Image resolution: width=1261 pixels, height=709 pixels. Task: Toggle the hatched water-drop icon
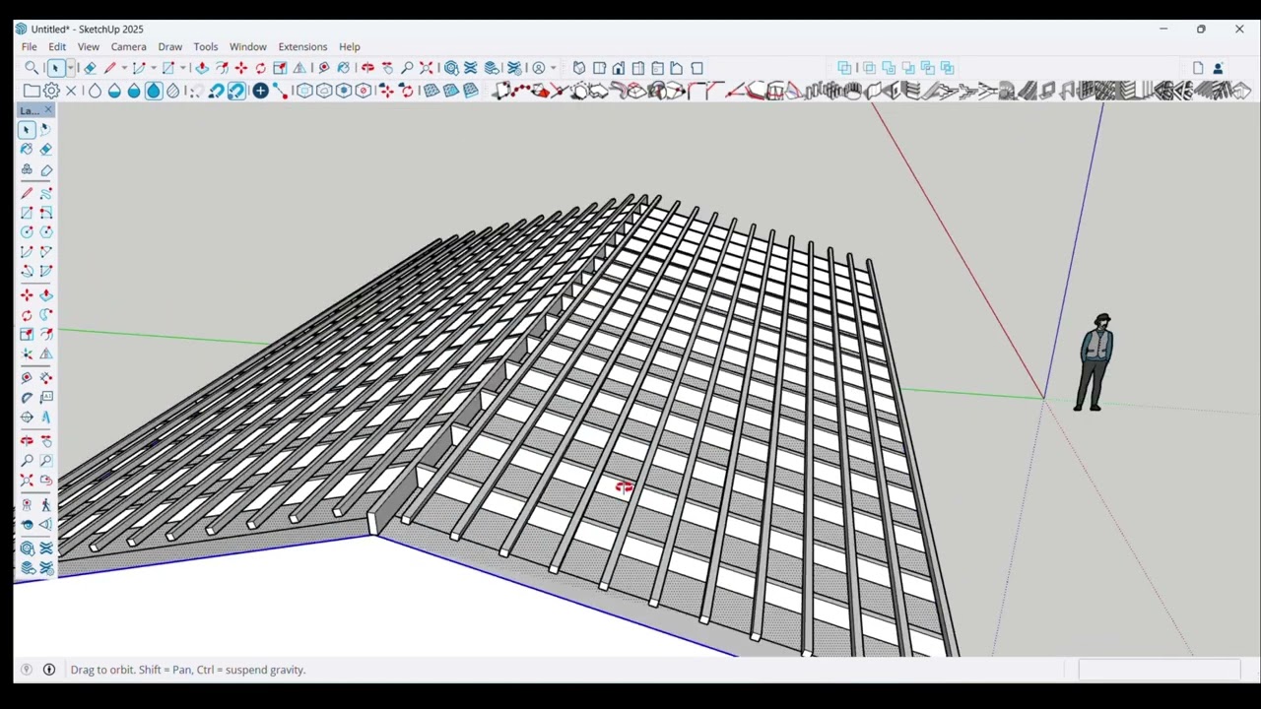tap(173, 91)
